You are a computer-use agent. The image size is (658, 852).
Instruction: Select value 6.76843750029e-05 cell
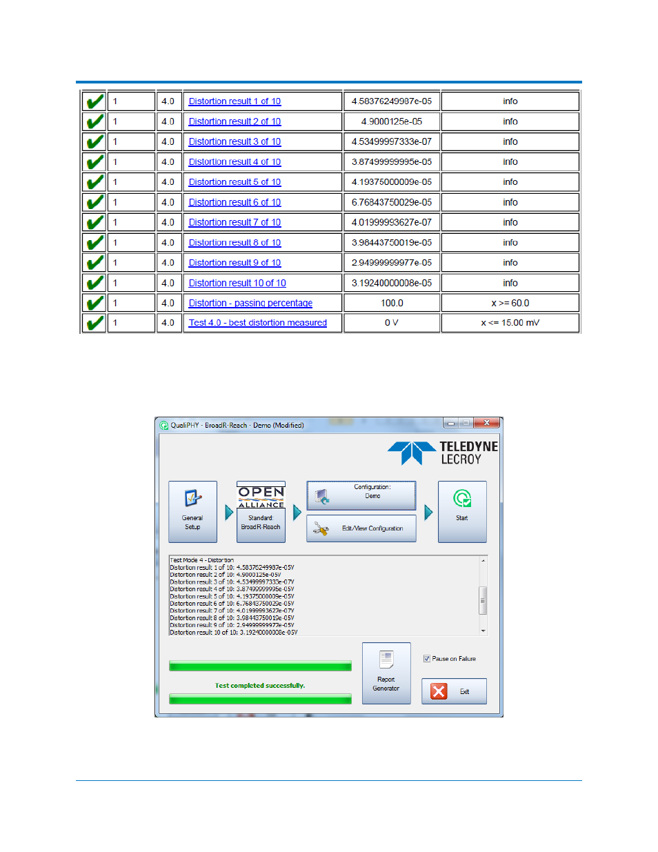pos(392,202)
